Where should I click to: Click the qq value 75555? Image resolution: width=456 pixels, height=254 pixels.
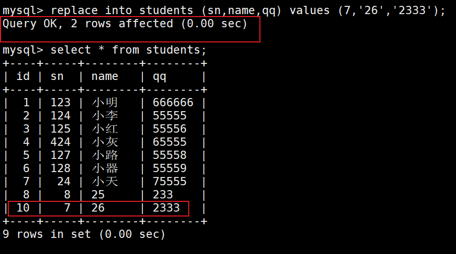point(170,182)
